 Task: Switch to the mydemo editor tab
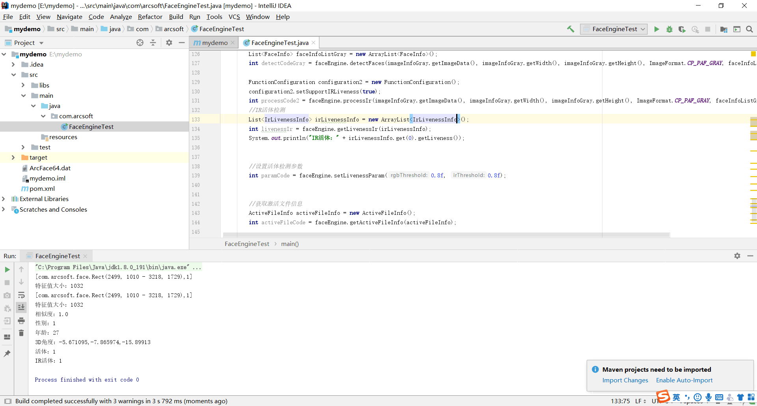[x=214, y=43]
